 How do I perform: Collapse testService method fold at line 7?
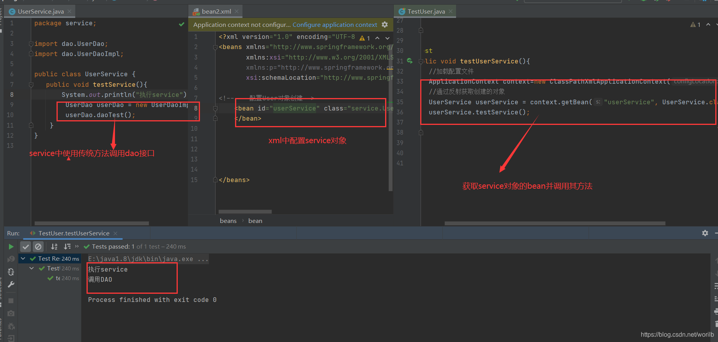[x=31, y=84]
